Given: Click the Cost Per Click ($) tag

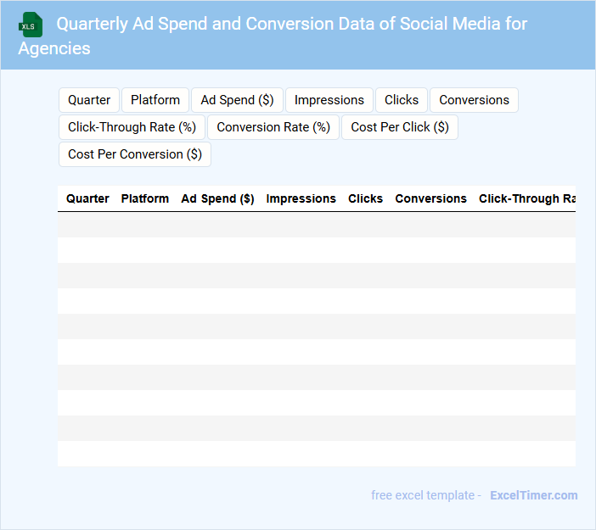Looking at the screenshot, I should point(400,127).
